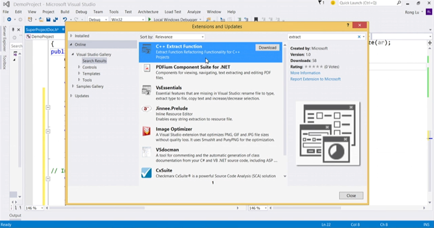Select the VsEssentials extension title
The image size is (434, 228).
coord(168,87)
